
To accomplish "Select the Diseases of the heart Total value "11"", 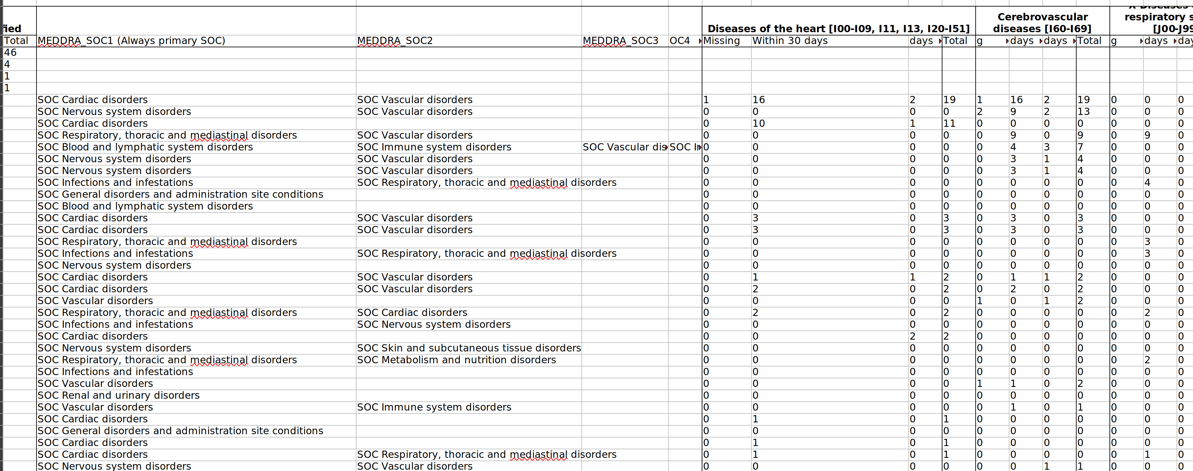I will click(x=959, y=123).
